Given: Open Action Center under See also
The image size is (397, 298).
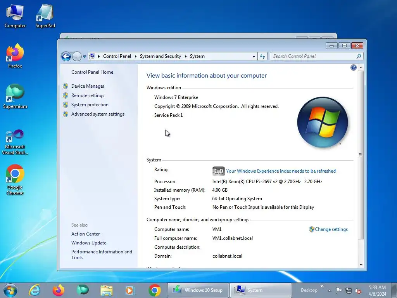Looking at the screenshot, I should (x=85, y=234).
